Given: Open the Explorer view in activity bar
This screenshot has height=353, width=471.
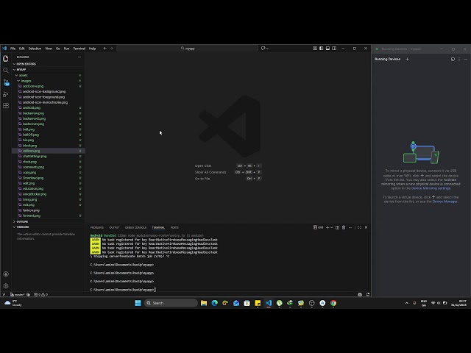Looking at the screenshot, I should pos(6,58).
